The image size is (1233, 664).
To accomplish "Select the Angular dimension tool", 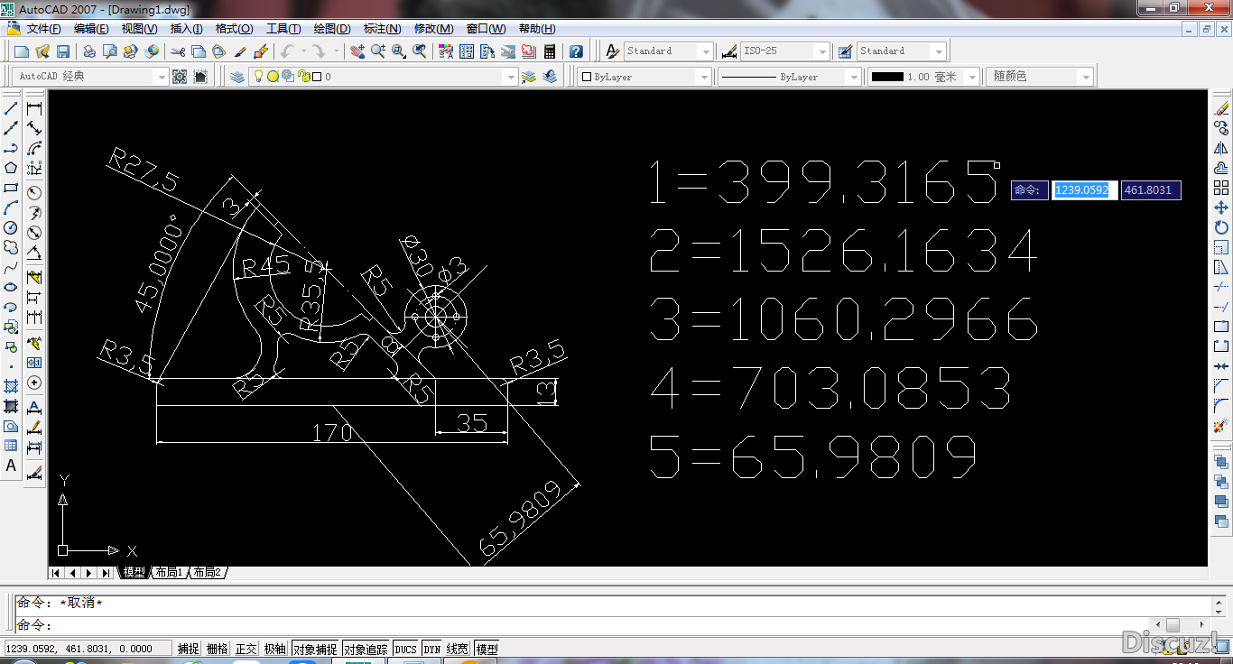I will 34,254.
